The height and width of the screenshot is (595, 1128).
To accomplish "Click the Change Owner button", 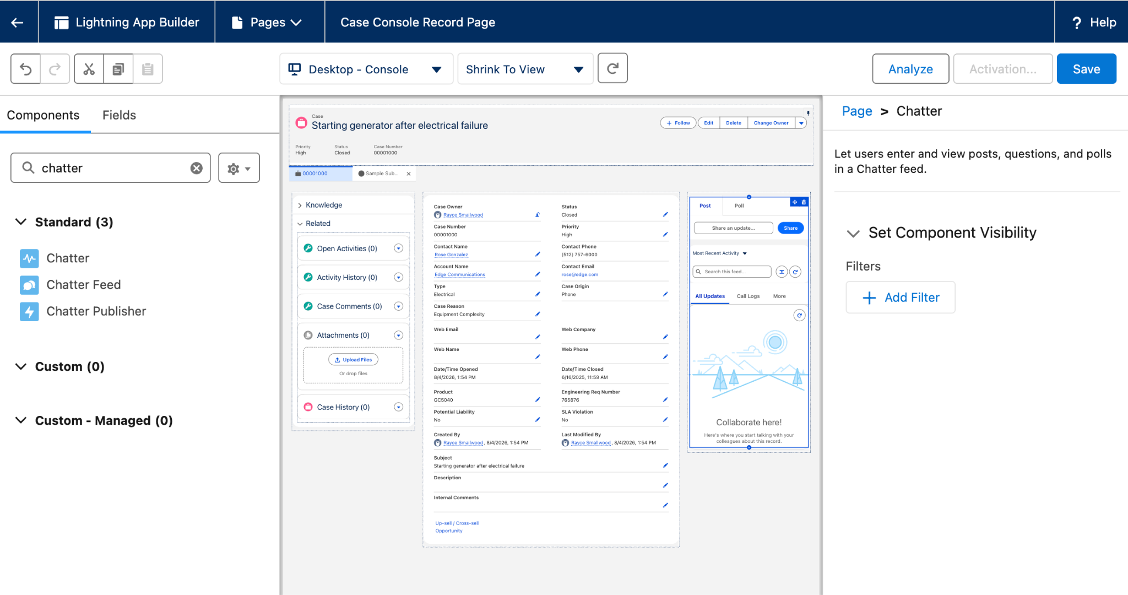I will pyautogui.click(x=771, y=123).
